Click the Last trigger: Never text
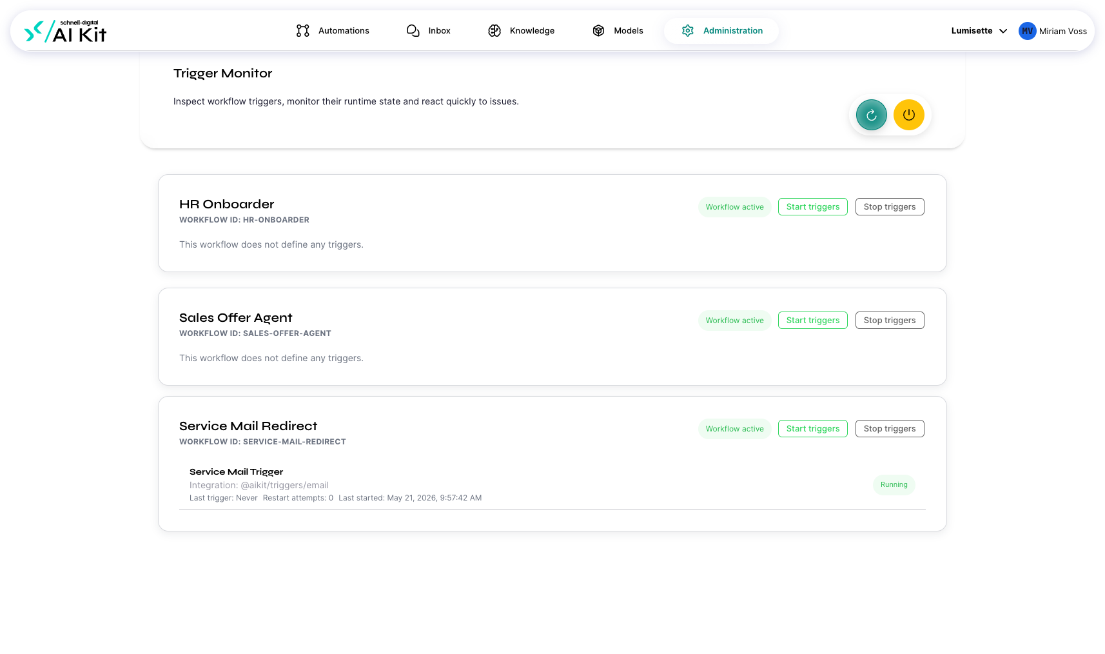 [224, 498]
